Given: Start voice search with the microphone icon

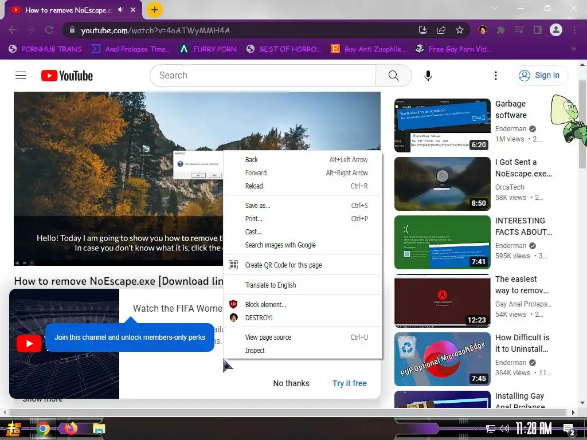Looking at the screenshot, I should 428,76.
